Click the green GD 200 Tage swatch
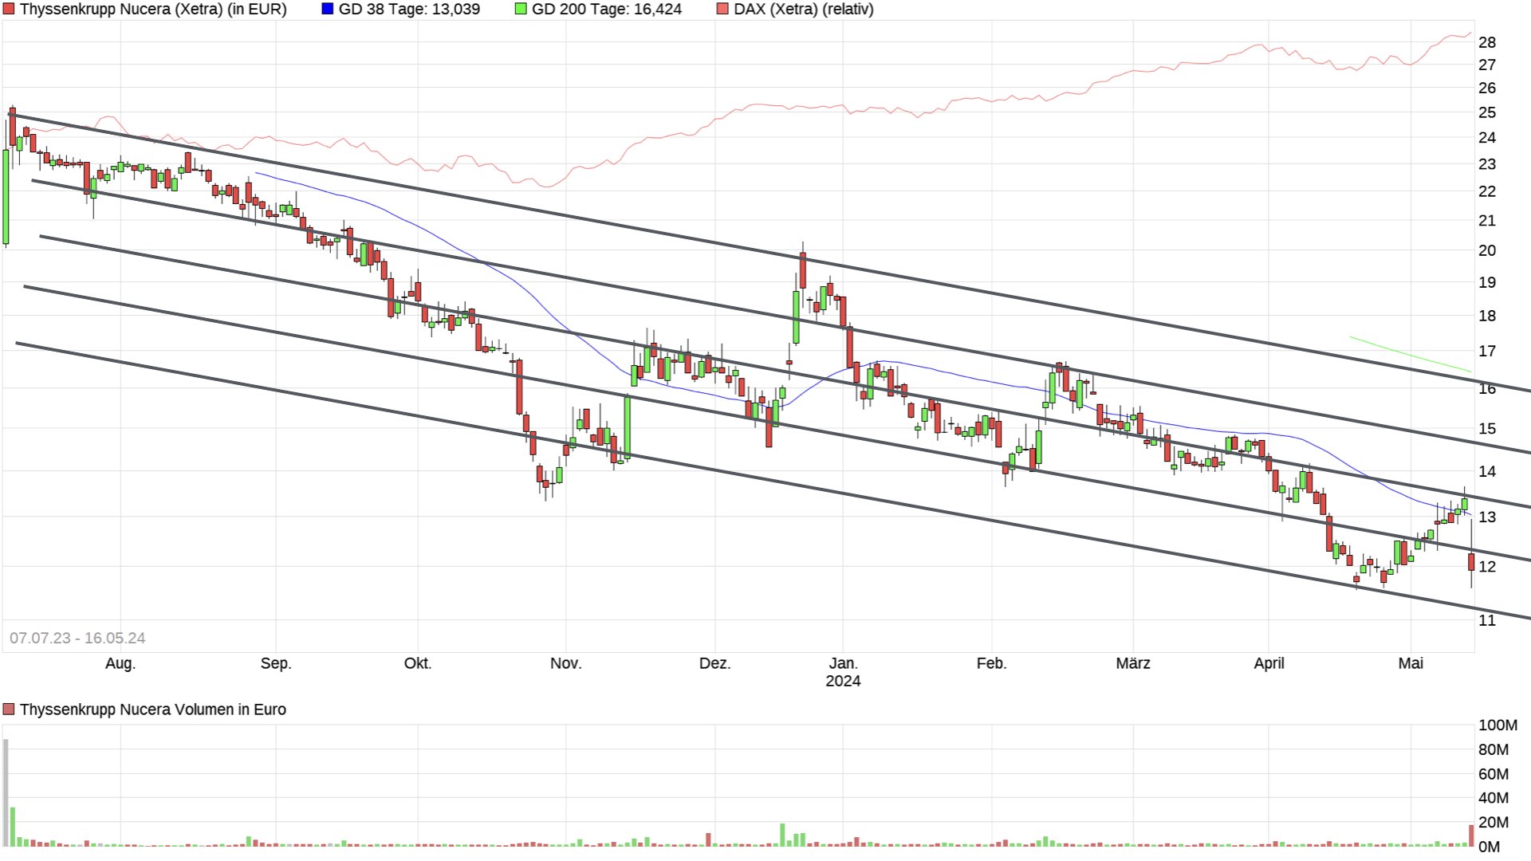1531x861 pixels. (521, 10)
